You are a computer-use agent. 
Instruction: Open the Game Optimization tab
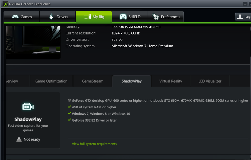51,81
